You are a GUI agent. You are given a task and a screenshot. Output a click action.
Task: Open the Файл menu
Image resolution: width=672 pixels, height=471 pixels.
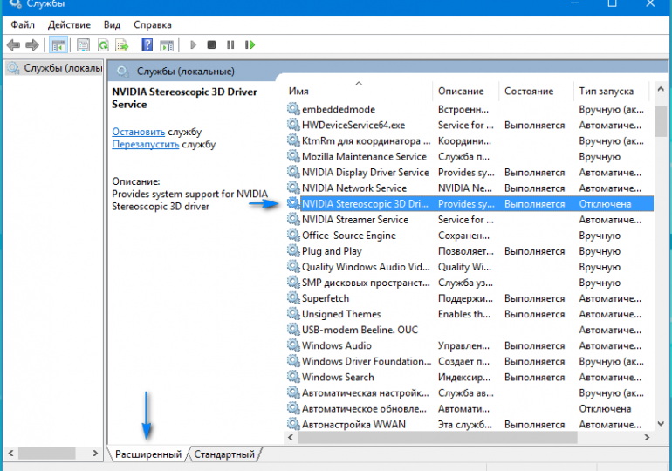point(23,25)
